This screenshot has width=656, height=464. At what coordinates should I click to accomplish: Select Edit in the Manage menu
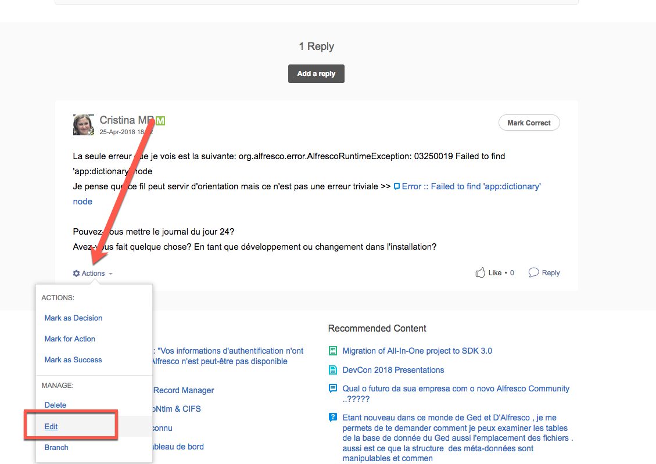(51, 426)
